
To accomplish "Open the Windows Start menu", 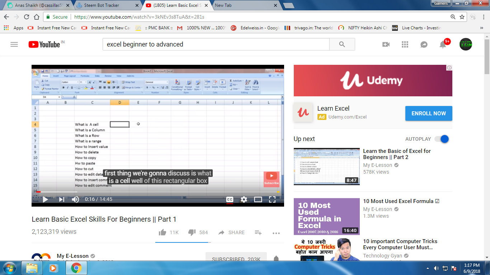I will tap(9, 268).
